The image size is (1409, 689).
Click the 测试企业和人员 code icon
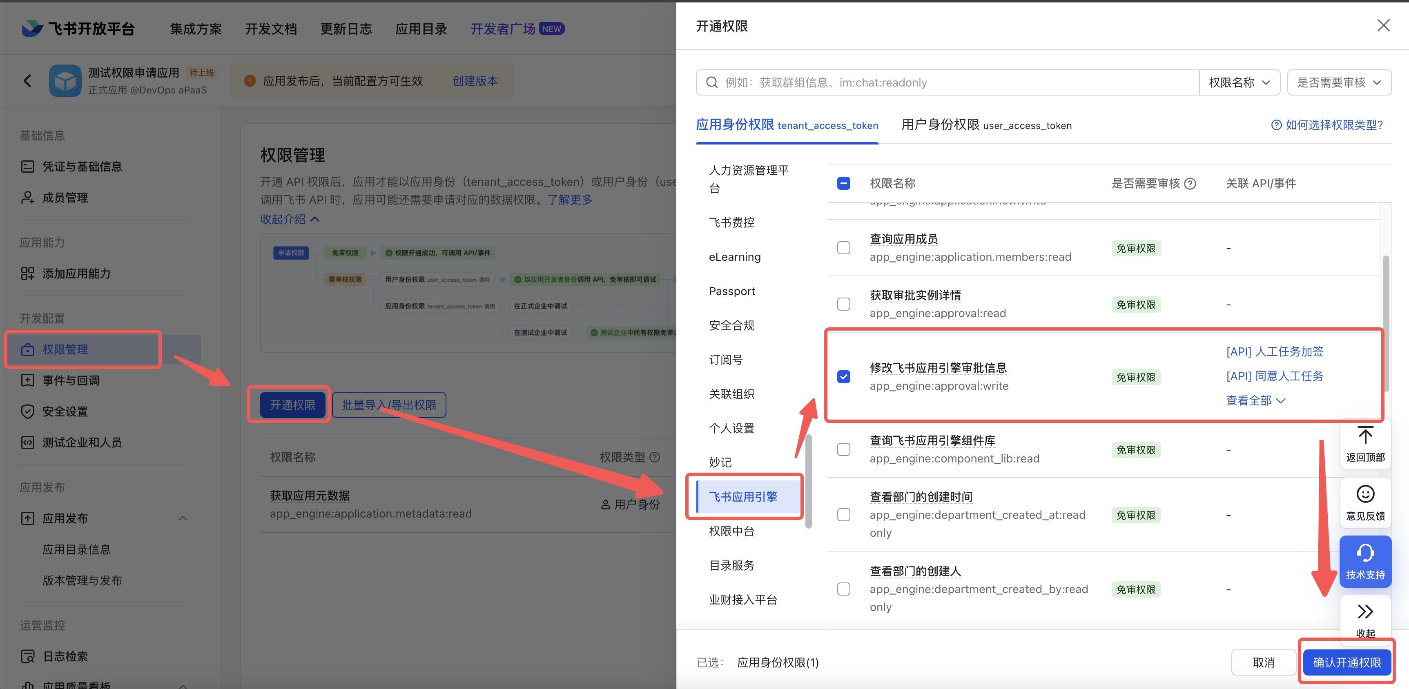coord(27,442)
